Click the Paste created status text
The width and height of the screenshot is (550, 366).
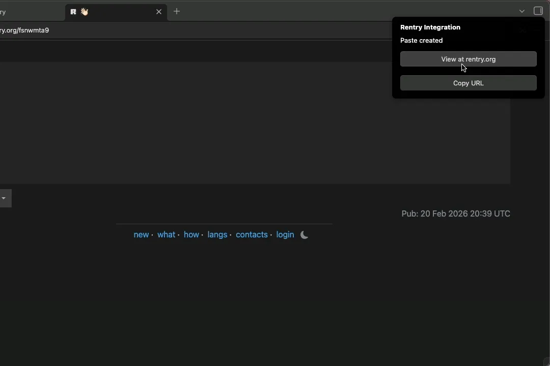coord(421,40)
